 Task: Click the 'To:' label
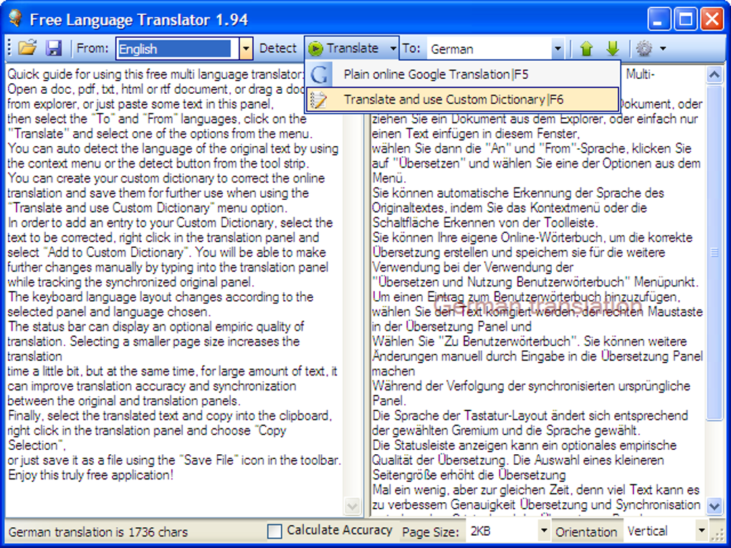[x=411, y=49]
